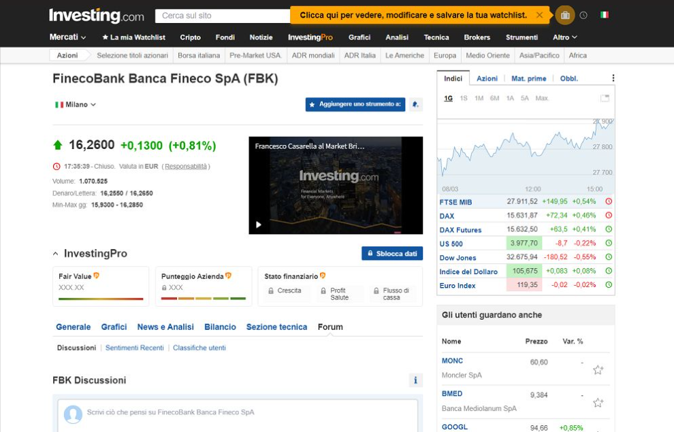Open the portfolio briefcase icon
The width and height of the screenshot is (674, 432).
click(x=565, y=16)
